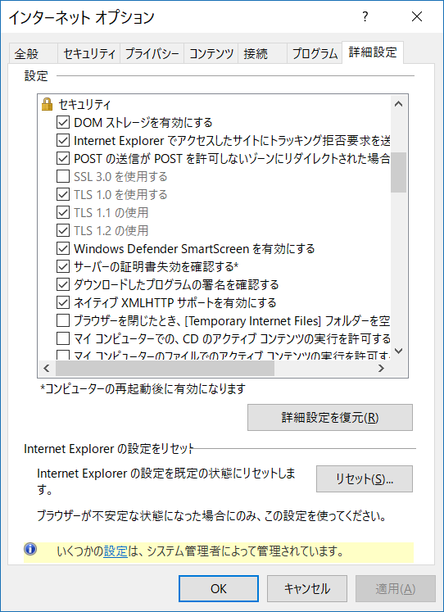Image resolution: width=444 pixels, height=612 pixels.
Task: Click the セキュリティ padlock icon in the list
Action: [47, 104]
